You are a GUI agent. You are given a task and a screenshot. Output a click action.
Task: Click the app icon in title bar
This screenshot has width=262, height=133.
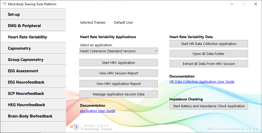click(x=4, y=4)
